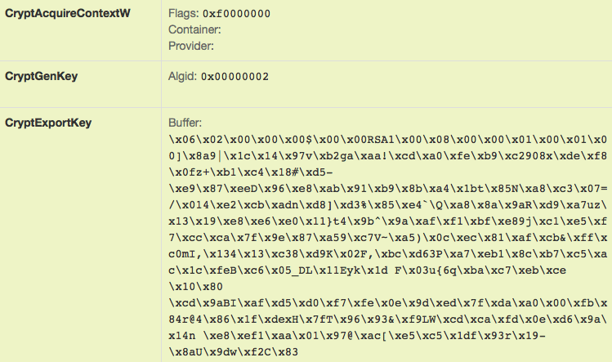Click buffer line starting with x13\x19\xe8
This screenshot has height=362, width=612.
point(387,221)
